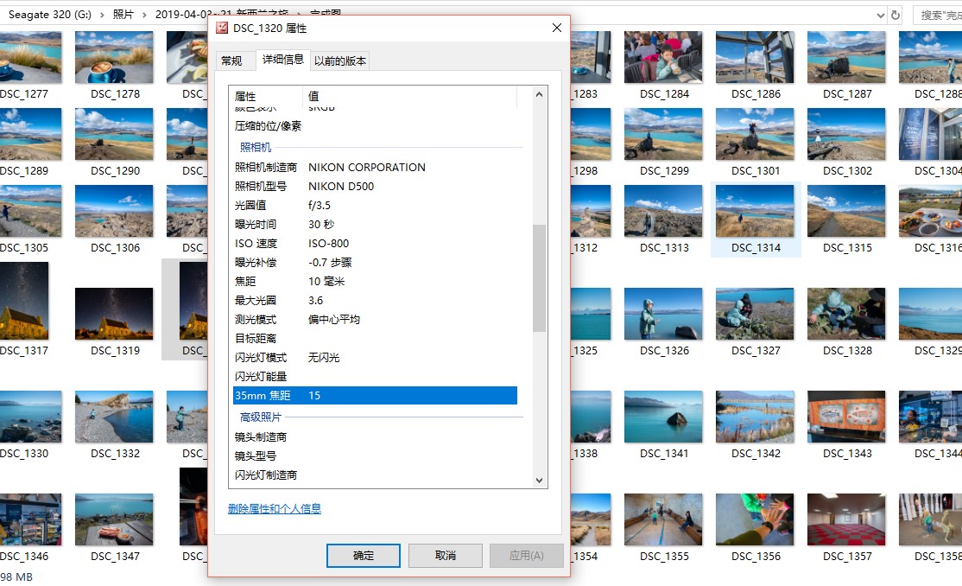Click the refresh button beside the address bar
Screen dimensions: 962x586
pyautogui.click(x=896, y=15)
